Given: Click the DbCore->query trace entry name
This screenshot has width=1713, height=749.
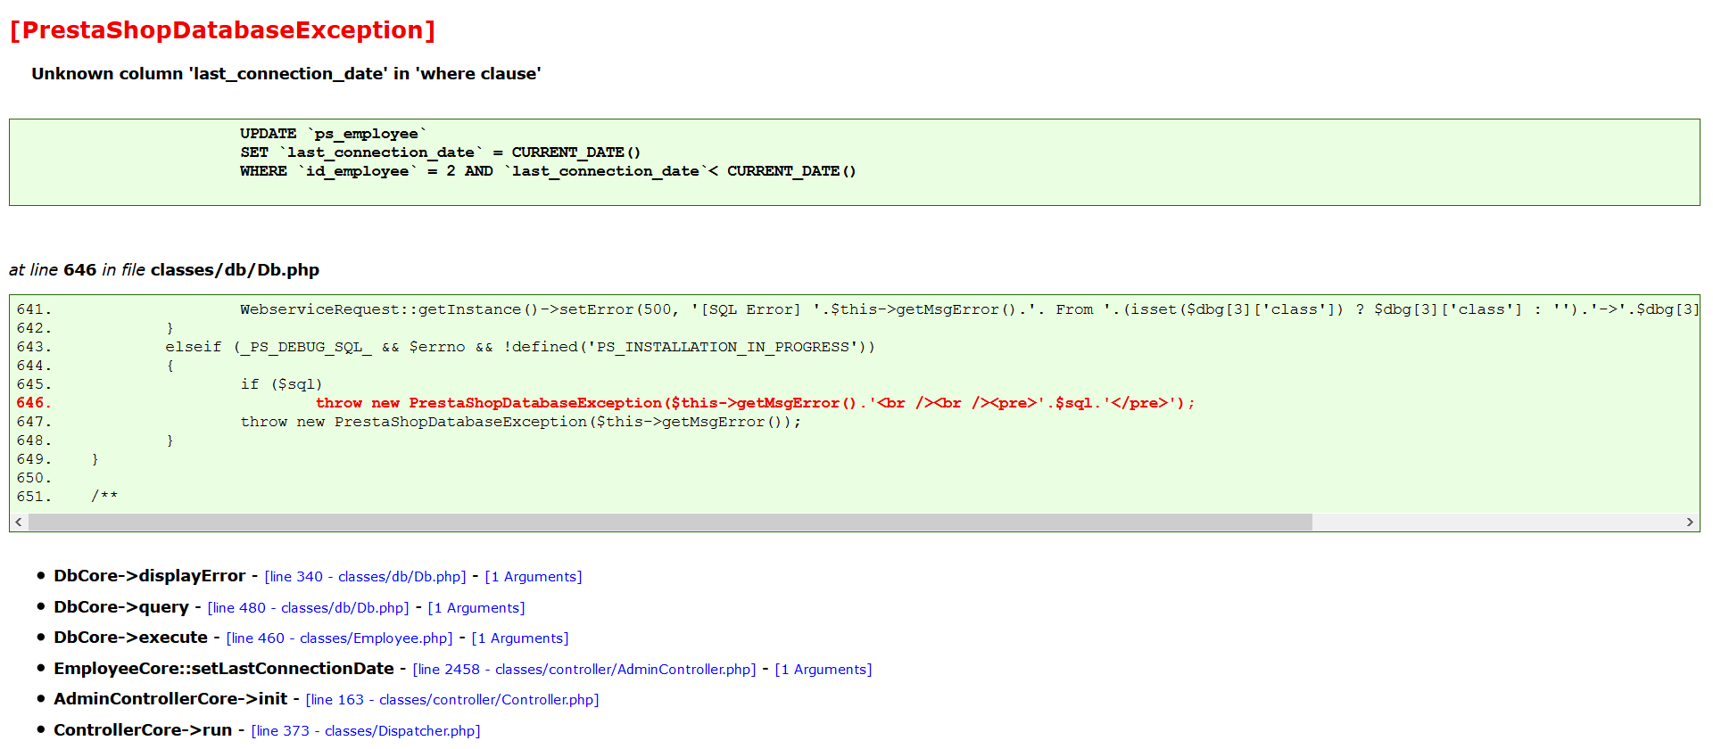Looking at the screenshot, I should click(x=120, y=607).
